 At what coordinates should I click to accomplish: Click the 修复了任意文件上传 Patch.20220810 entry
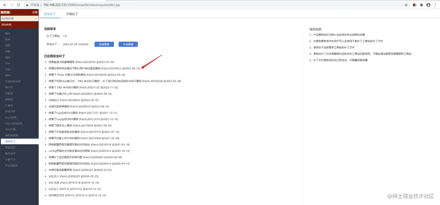(80, 94)
